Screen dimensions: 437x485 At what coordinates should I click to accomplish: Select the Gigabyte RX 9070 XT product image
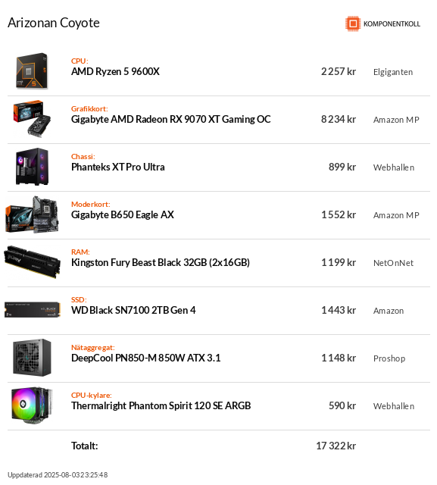coord(32,119)
